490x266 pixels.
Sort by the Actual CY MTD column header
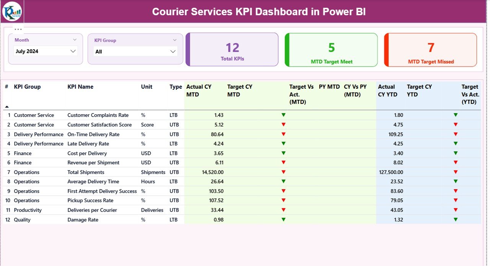(x=199, y=91)
